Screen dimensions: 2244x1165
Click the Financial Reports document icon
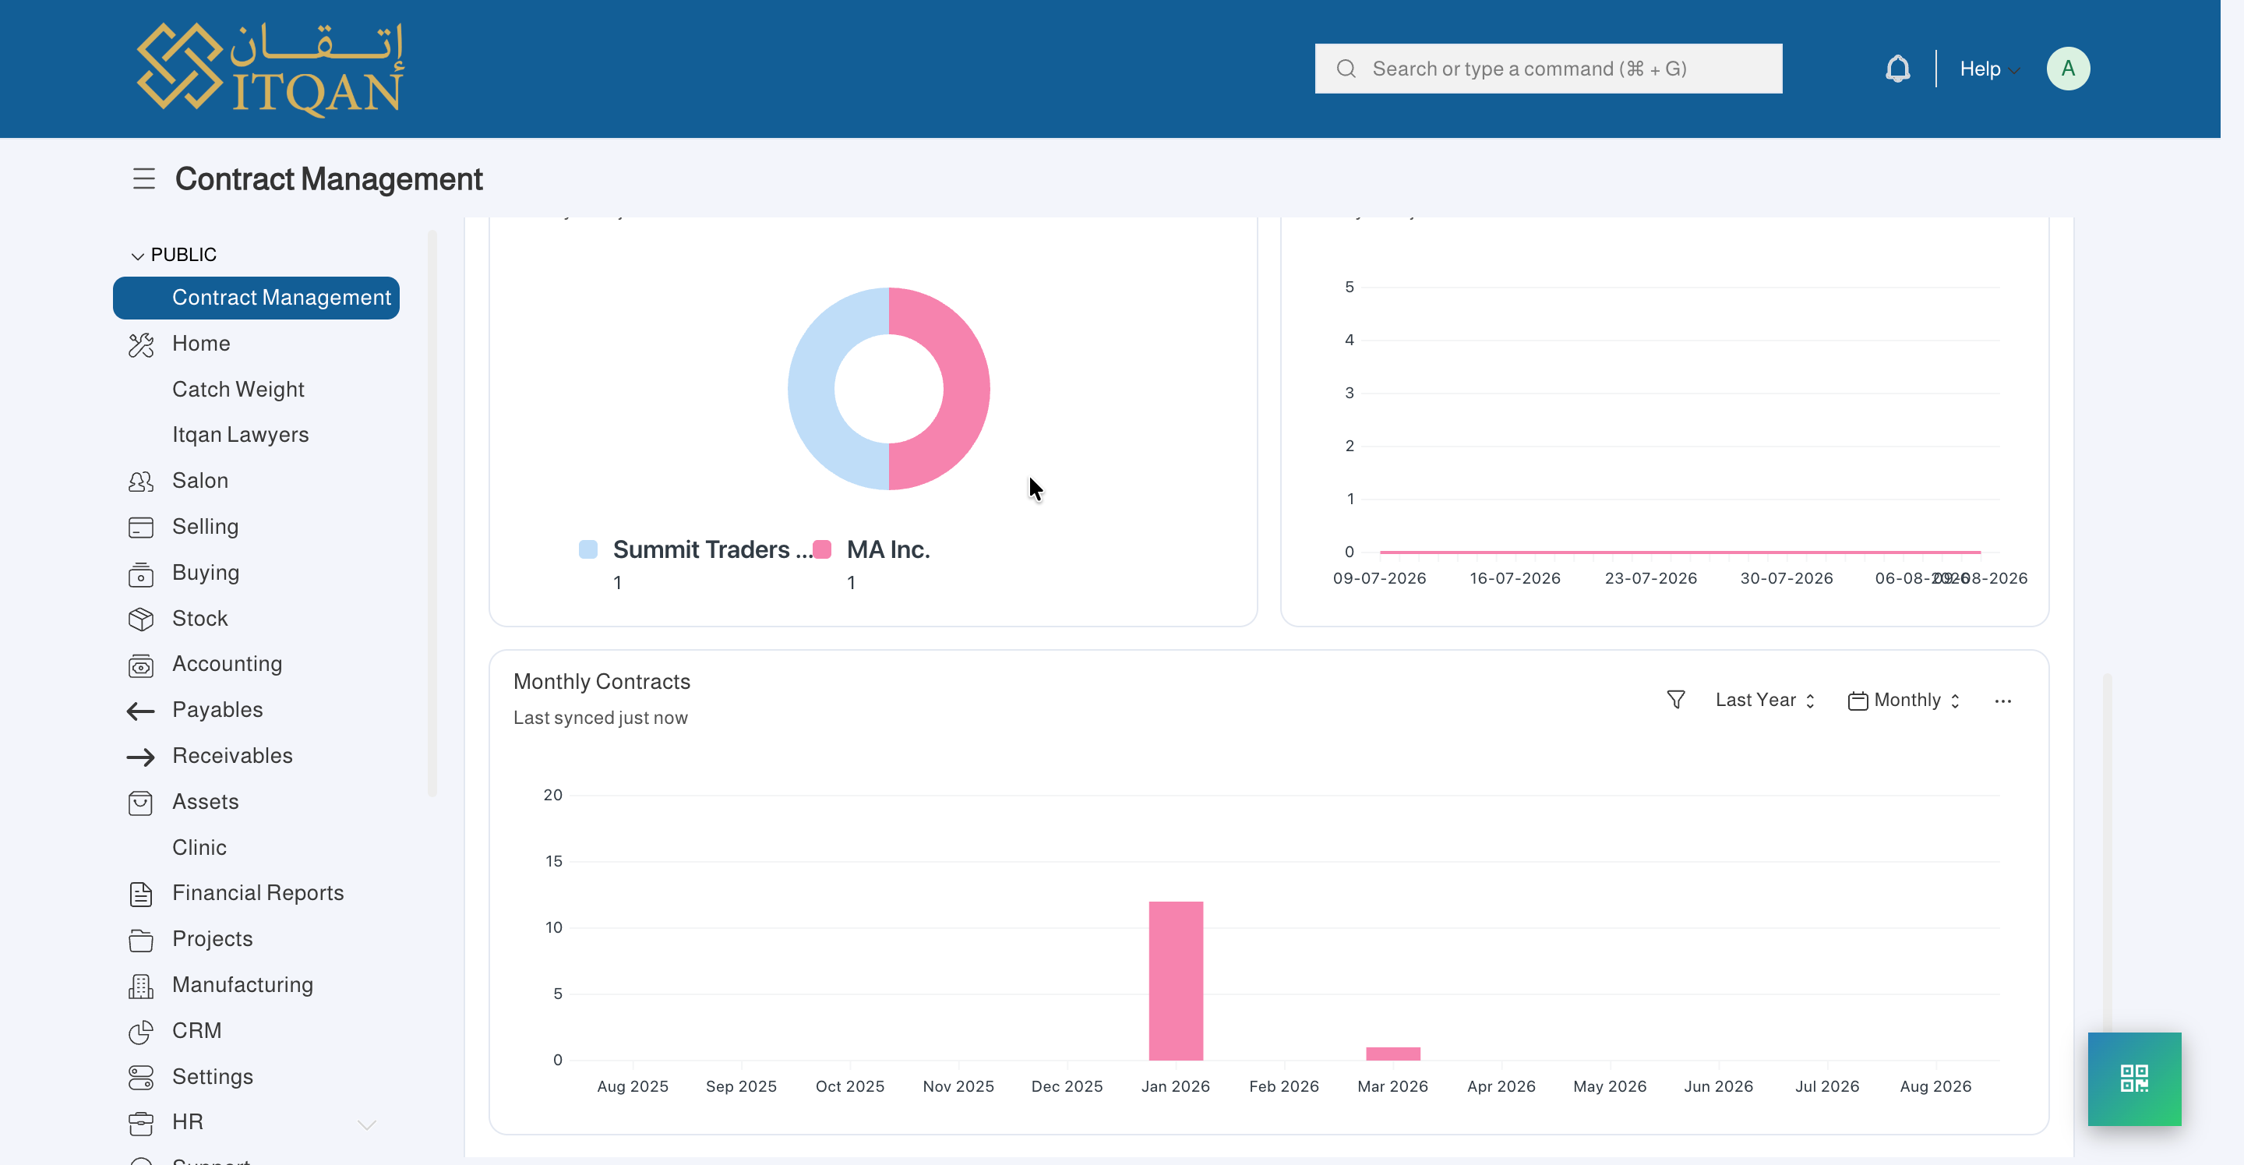(140, 894)
